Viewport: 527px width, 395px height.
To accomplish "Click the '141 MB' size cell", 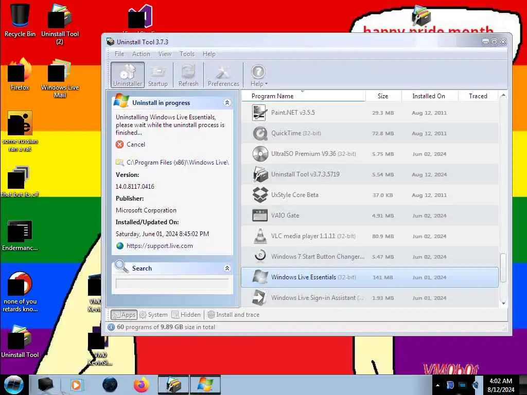I will 383,277.
